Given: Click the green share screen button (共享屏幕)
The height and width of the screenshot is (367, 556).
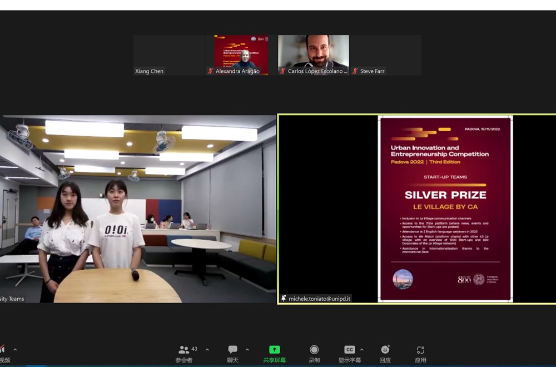Looking at the screenshot, I should pyautogui.click(x=275, y=354).
